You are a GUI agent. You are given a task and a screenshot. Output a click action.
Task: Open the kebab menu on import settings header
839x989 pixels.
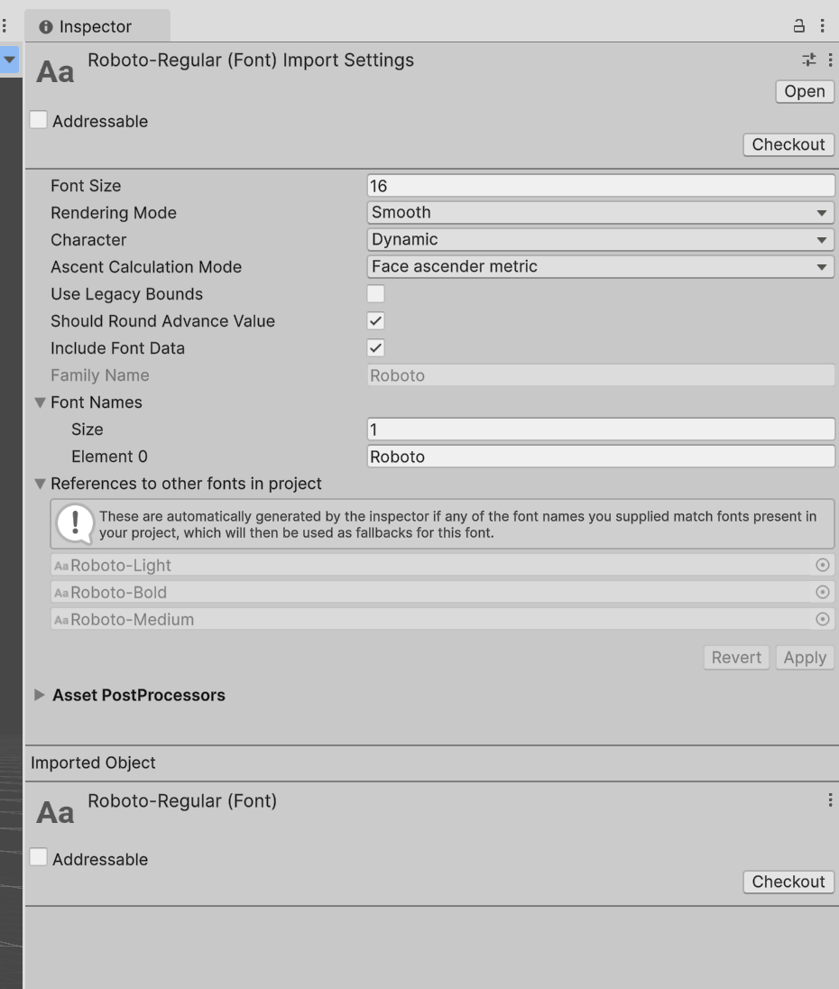829,60
